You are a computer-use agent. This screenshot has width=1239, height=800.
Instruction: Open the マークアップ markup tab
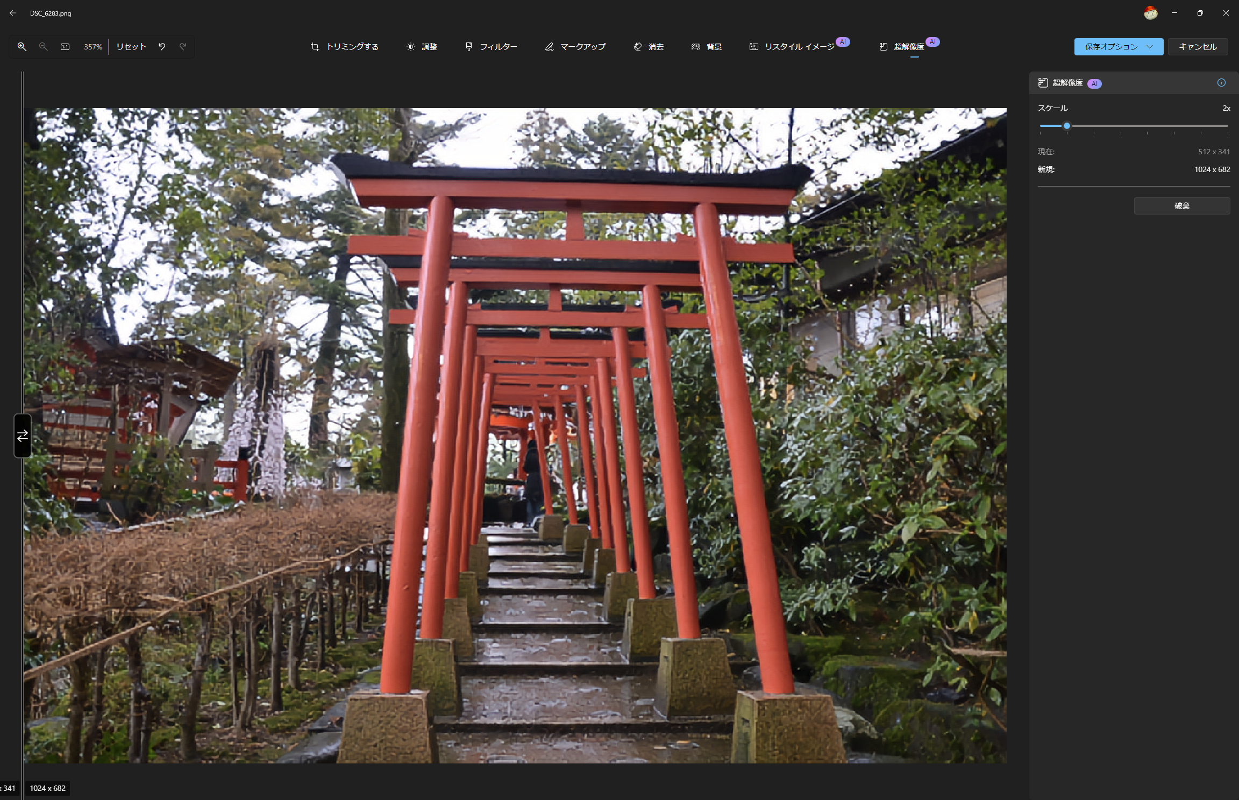pyautogui.click(x=575, y=47)
